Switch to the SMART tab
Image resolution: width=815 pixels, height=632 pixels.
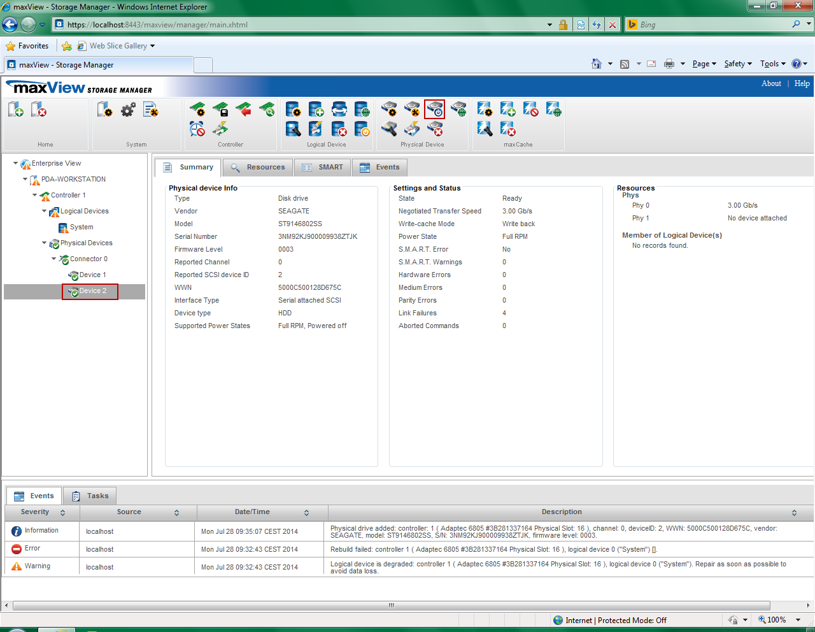click(x=323, y=168)
